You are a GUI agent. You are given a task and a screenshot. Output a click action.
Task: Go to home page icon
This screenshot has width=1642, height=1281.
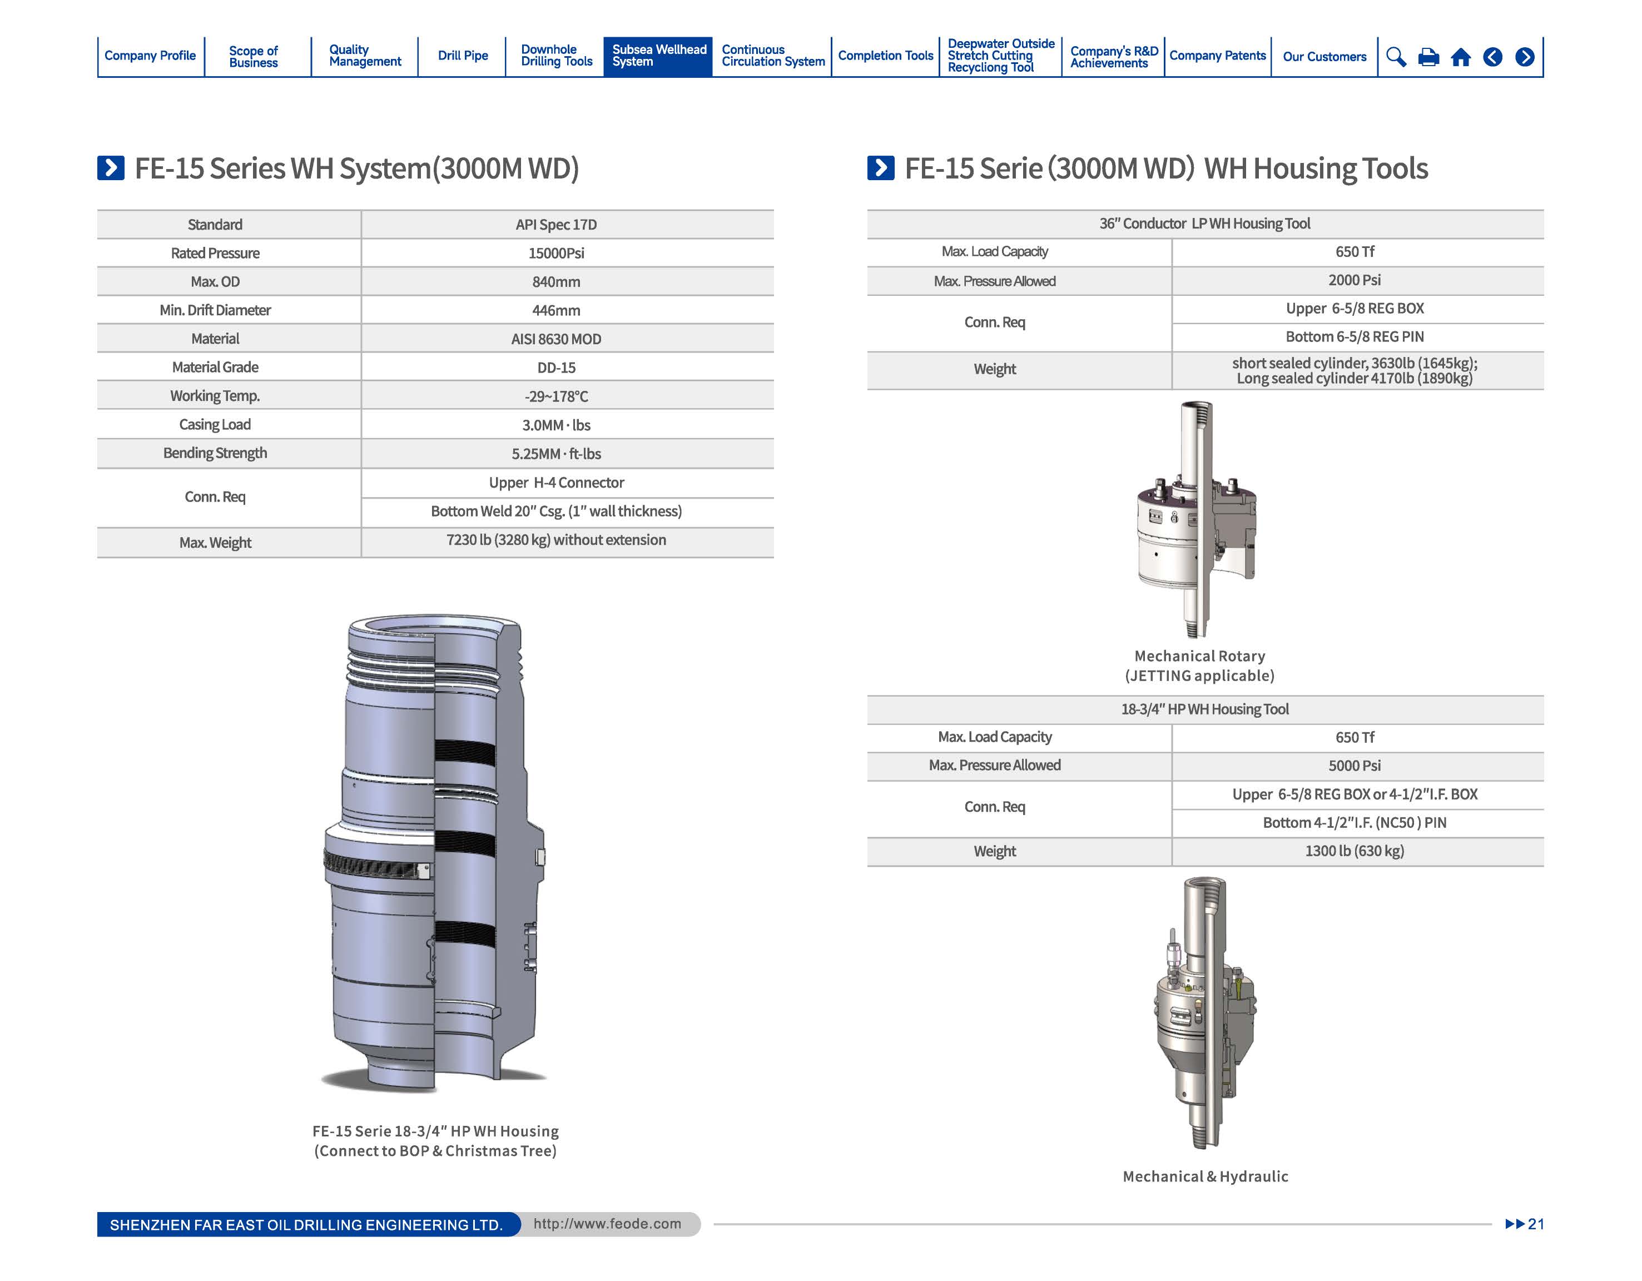1460,57
